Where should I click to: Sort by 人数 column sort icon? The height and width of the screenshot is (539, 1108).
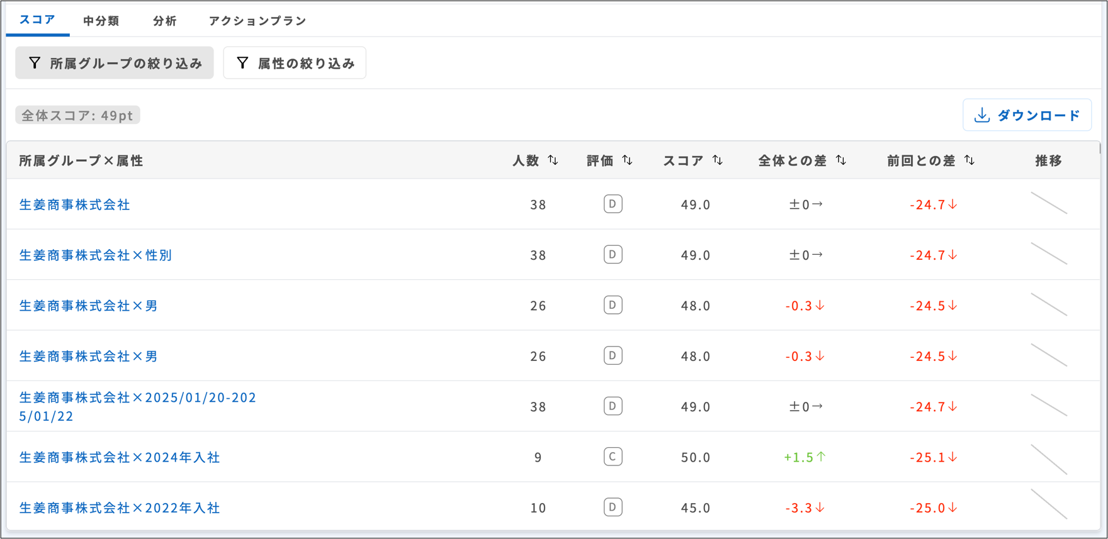(x=553, y=160)
